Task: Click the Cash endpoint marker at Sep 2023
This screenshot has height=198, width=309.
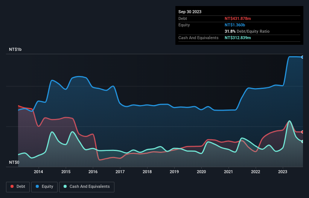Action: (303, 142)
